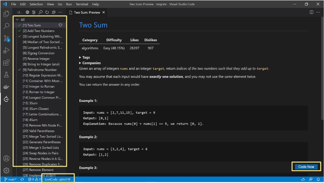324x183 pixels.
Task: Open the Source Control view
Action: pyautogui.click(x=6, y=38)
